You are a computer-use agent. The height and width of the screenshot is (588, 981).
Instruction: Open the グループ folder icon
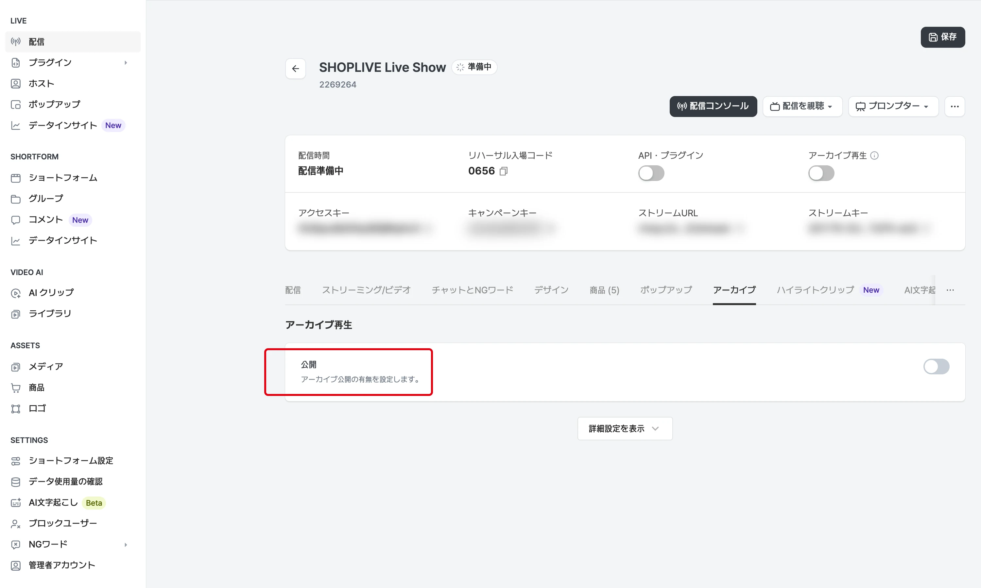point(15,199)
